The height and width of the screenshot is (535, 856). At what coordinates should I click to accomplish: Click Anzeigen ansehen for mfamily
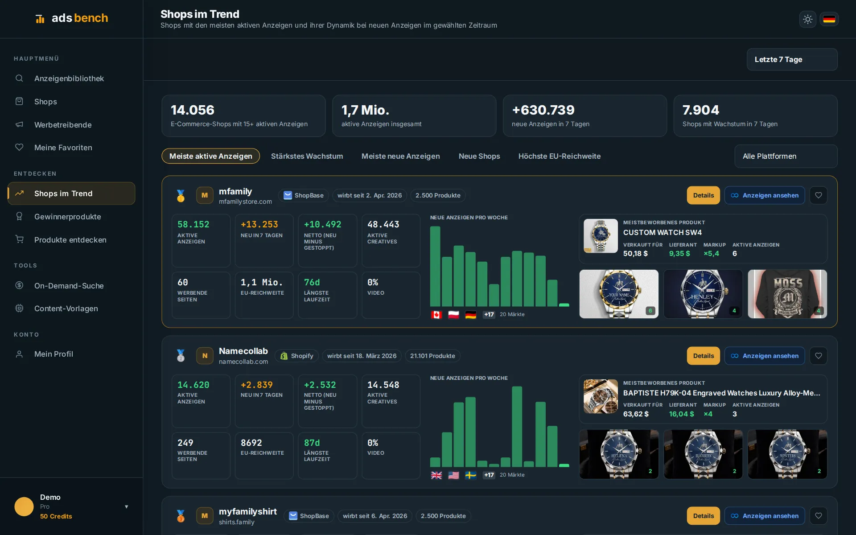765,195
